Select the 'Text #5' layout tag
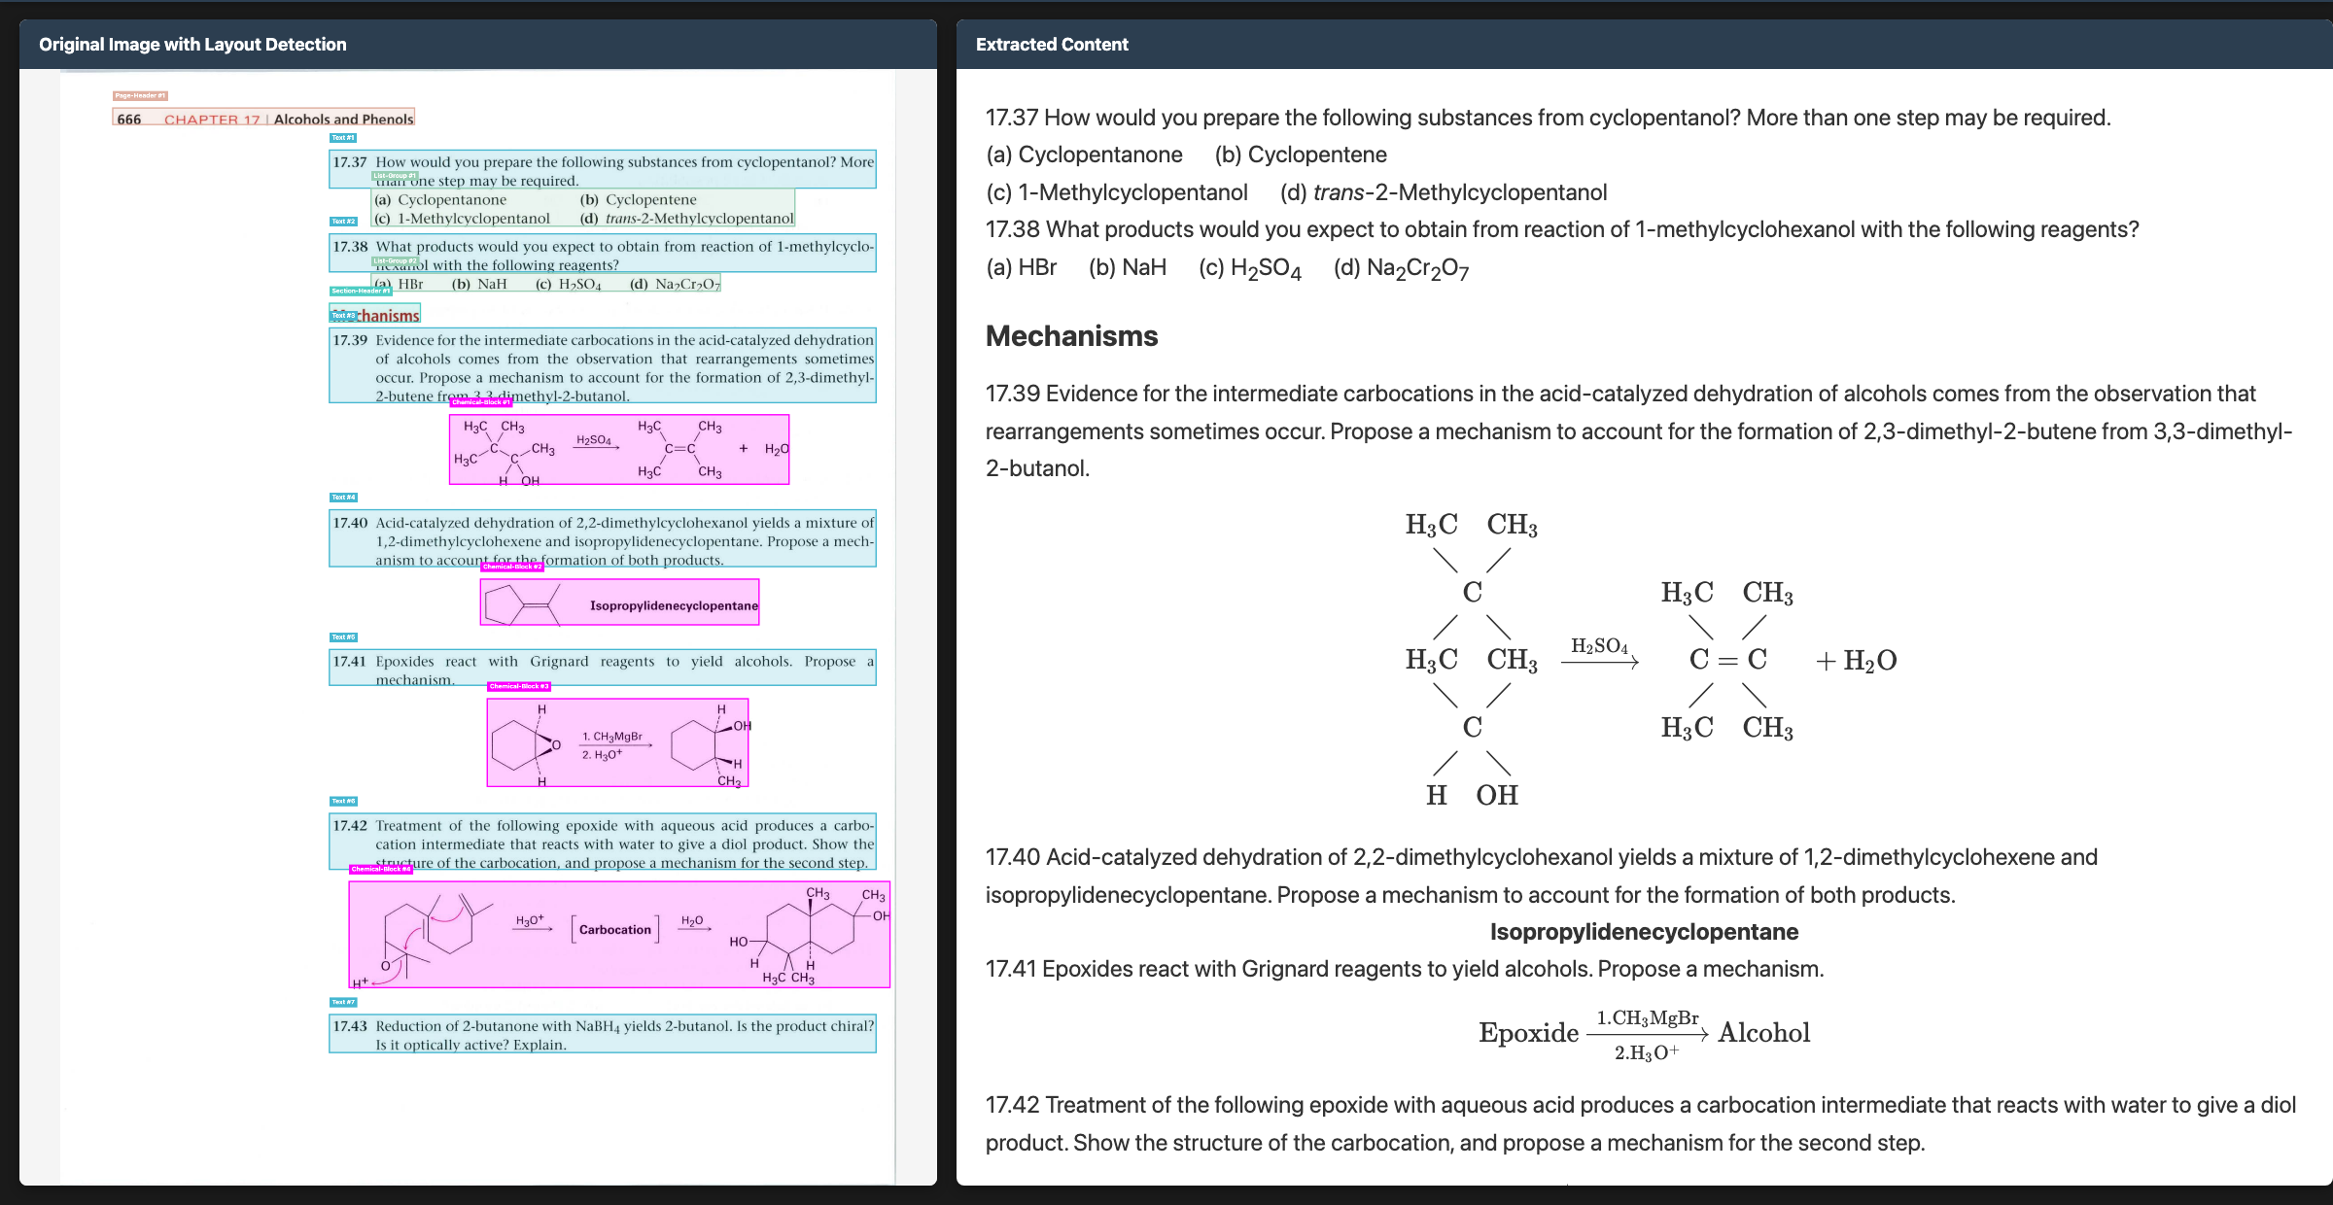The width and height of the screenshot is (2333, 1205). point(343,637)
